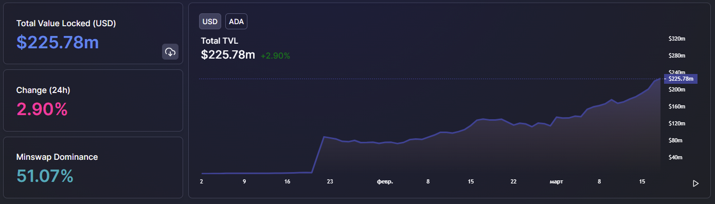This screenshot has height=204, width=715.
Task: Select the 22 x-axis date label
Action: 513,181
